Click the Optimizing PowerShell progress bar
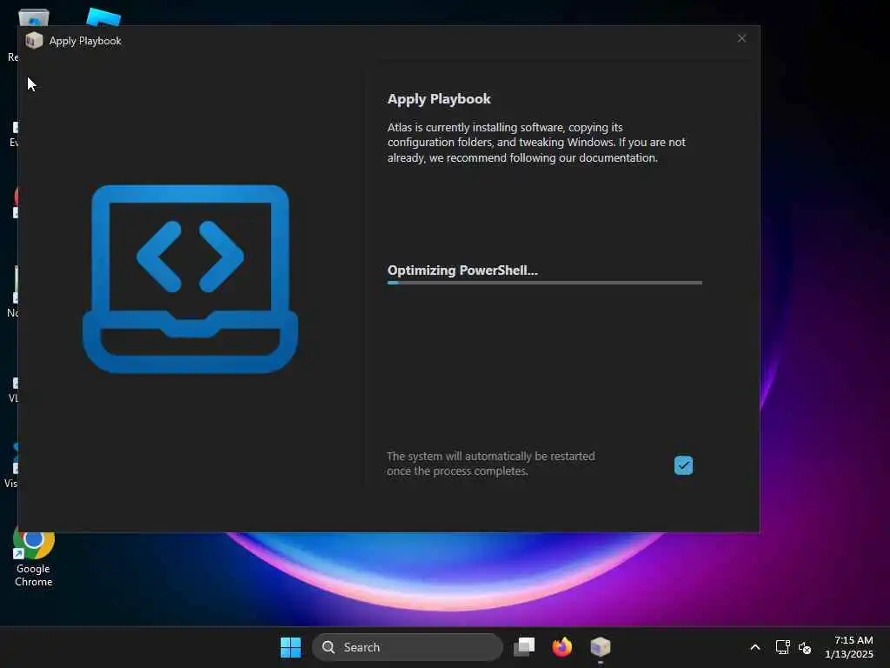Viewport: 890px width, 668px height. point(544,283)
